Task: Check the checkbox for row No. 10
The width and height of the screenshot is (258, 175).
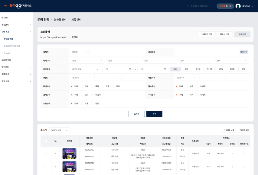Action: 46,153
